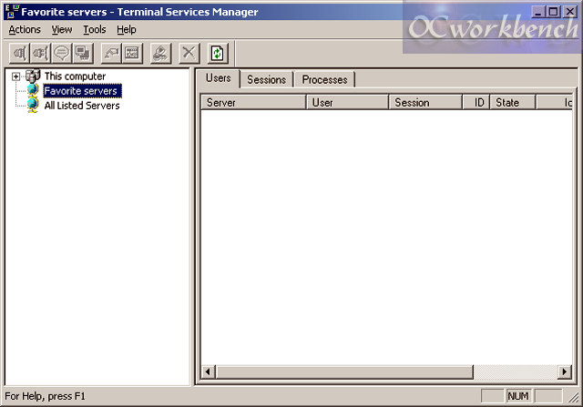Click the horizontal scrollbar right arrow
The height and width of the screenshot is (407, 583).
(565, 371)
